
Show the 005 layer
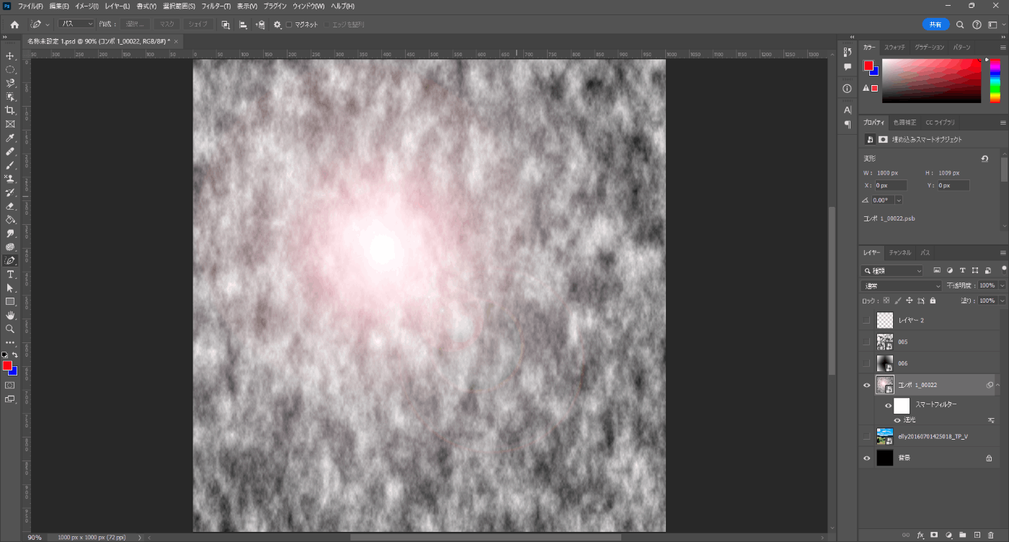(x=867, y=342)
